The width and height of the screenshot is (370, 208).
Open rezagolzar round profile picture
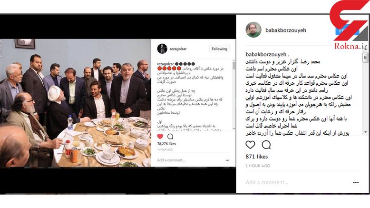coord(162,49)
